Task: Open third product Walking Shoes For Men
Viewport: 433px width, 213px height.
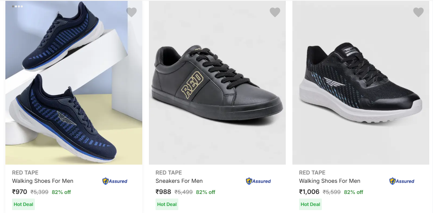Action: (330, 181)
